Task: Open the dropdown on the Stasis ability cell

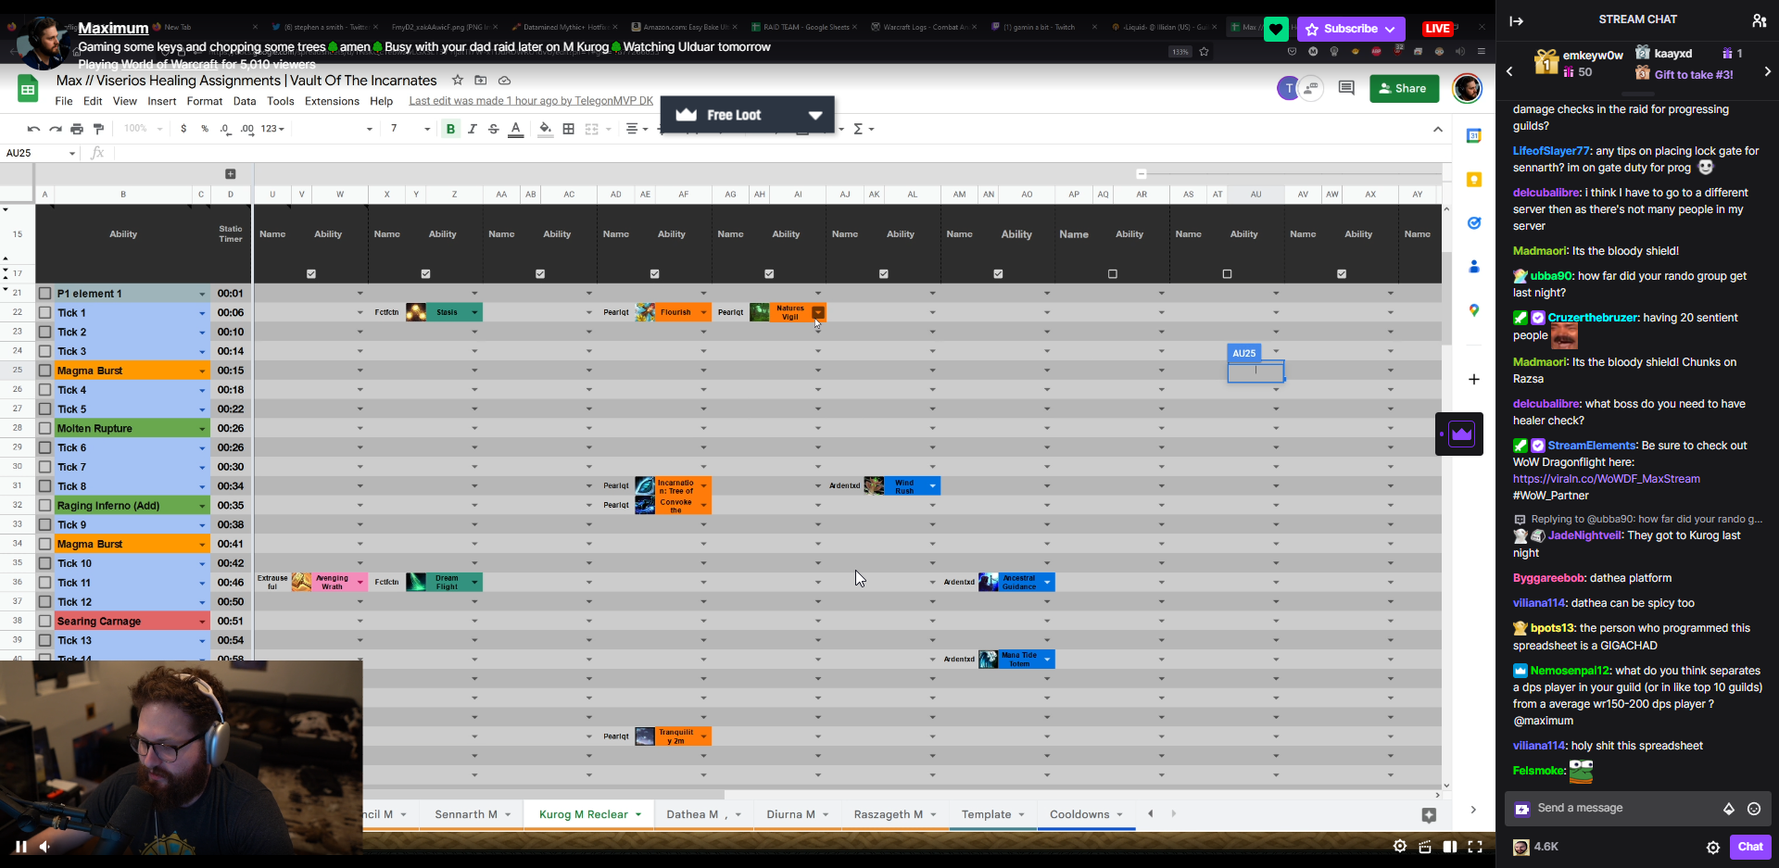Action: pyautogui.click(x=474, y=313)
